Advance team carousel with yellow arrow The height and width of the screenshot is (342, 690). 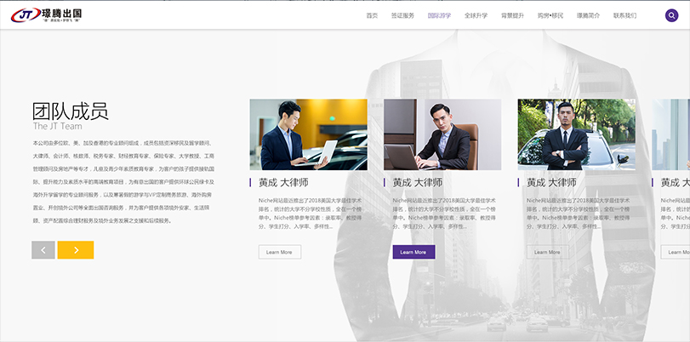coord(76,250)
